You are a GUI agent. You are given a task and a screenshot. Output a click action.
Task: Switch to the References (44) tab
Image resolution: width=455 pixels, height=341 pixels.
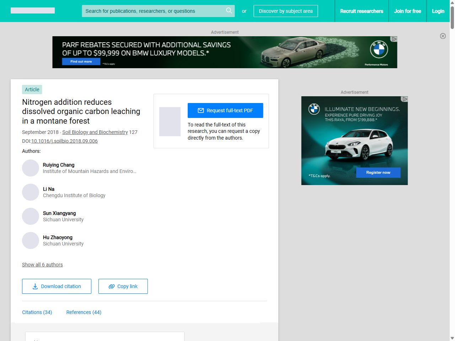pos(84,312)
